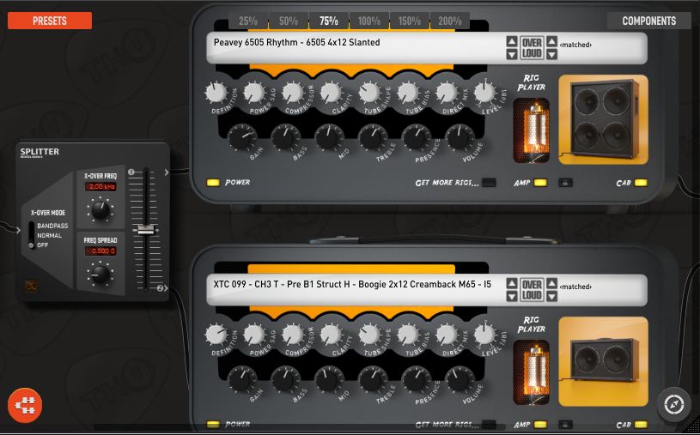Click down arrow right of Overloud in XTC rig
The width and height of the screenshot is (700, 435).
click(551, 296)
